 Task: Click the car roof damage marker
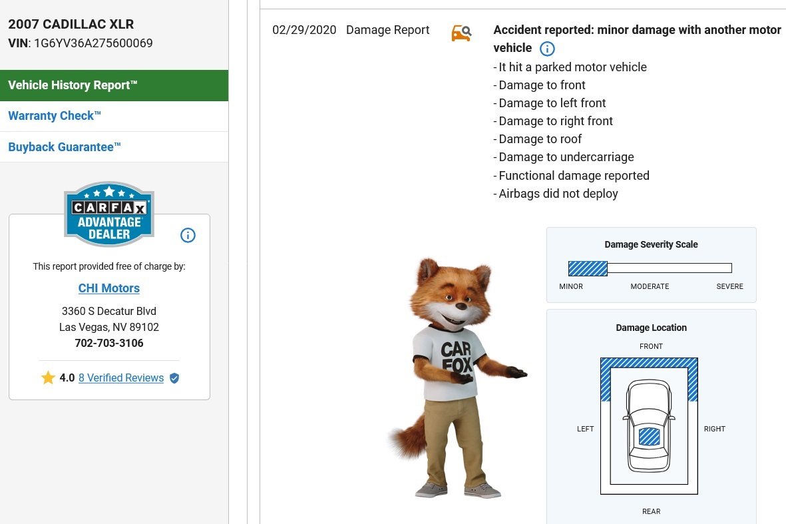649,437
